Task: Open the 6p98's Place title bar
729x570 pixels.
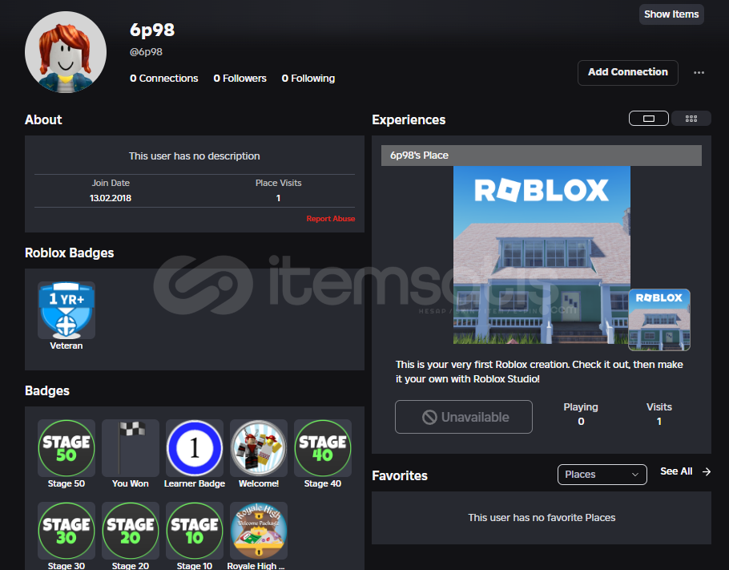Action: 542,156
